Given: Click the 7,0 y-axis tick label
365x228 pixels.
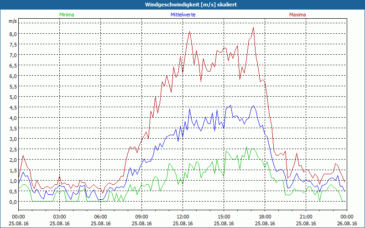Looking at the screenshot, I should (x=12, y=55).
